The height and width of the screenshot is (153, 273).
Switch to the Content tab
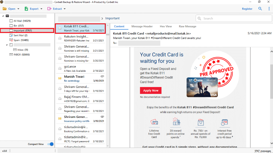[119, 26]
